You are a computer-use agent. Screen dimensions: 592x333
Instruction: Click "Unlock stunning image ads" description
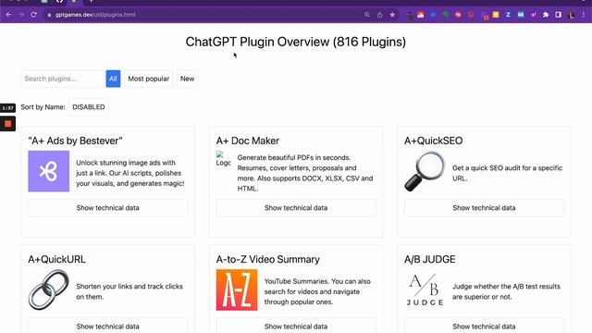130,173
